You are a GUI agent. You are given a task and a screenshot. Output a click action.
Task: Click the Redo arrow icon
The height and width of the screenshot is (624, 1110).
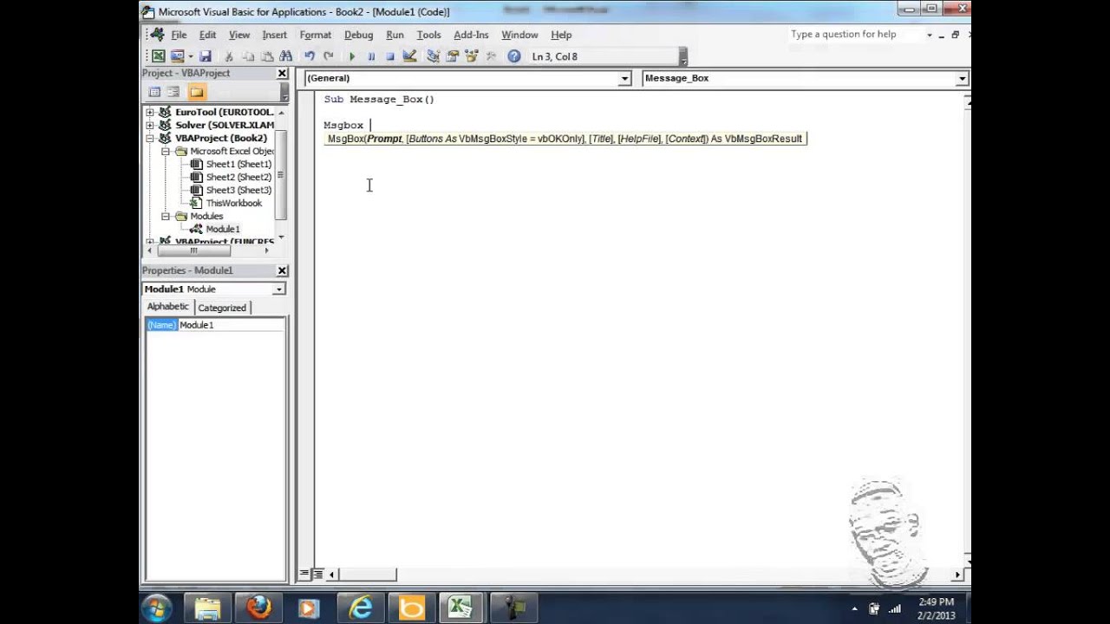point(329,56)
